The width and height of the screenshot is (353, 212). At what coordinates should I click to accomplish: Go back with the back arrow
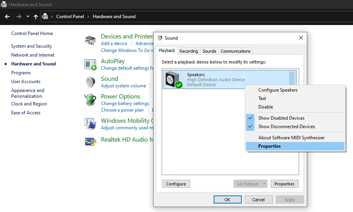[7, 17]
